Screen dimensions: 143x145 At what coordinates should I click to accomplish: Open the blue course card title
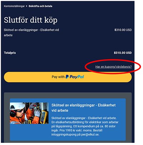point(83,108)
